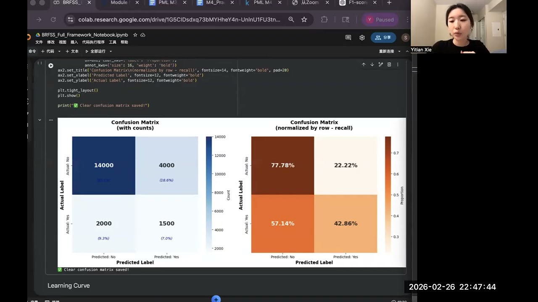Click the Gemini sparkle button at bottom
This screenshot has height=302, width=538.
216,299
